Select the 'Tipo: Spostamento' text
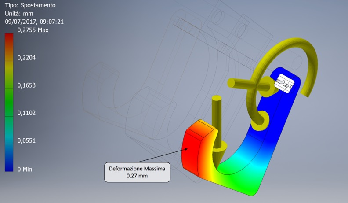The image size is (348, 203). tap(30, 5)
